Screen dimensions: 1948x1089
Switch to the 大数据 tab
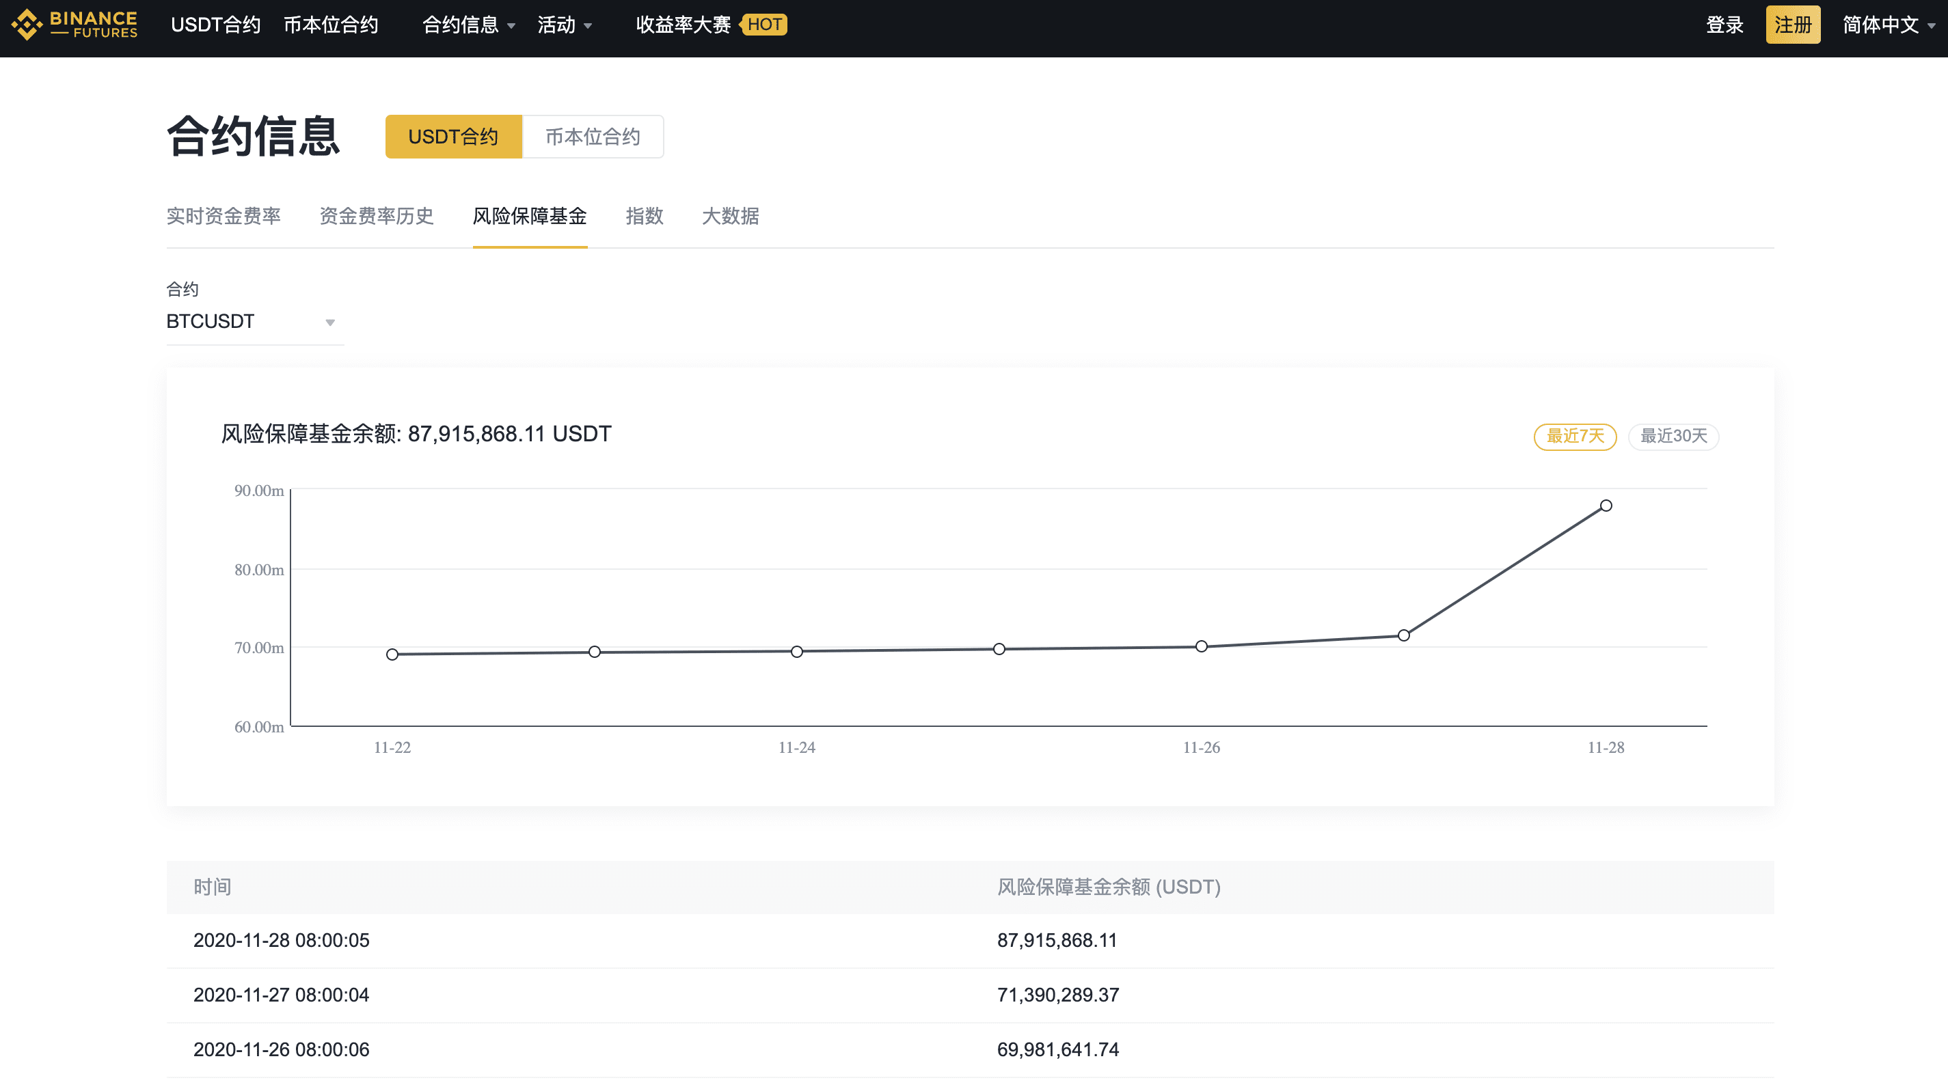point(731,216)
